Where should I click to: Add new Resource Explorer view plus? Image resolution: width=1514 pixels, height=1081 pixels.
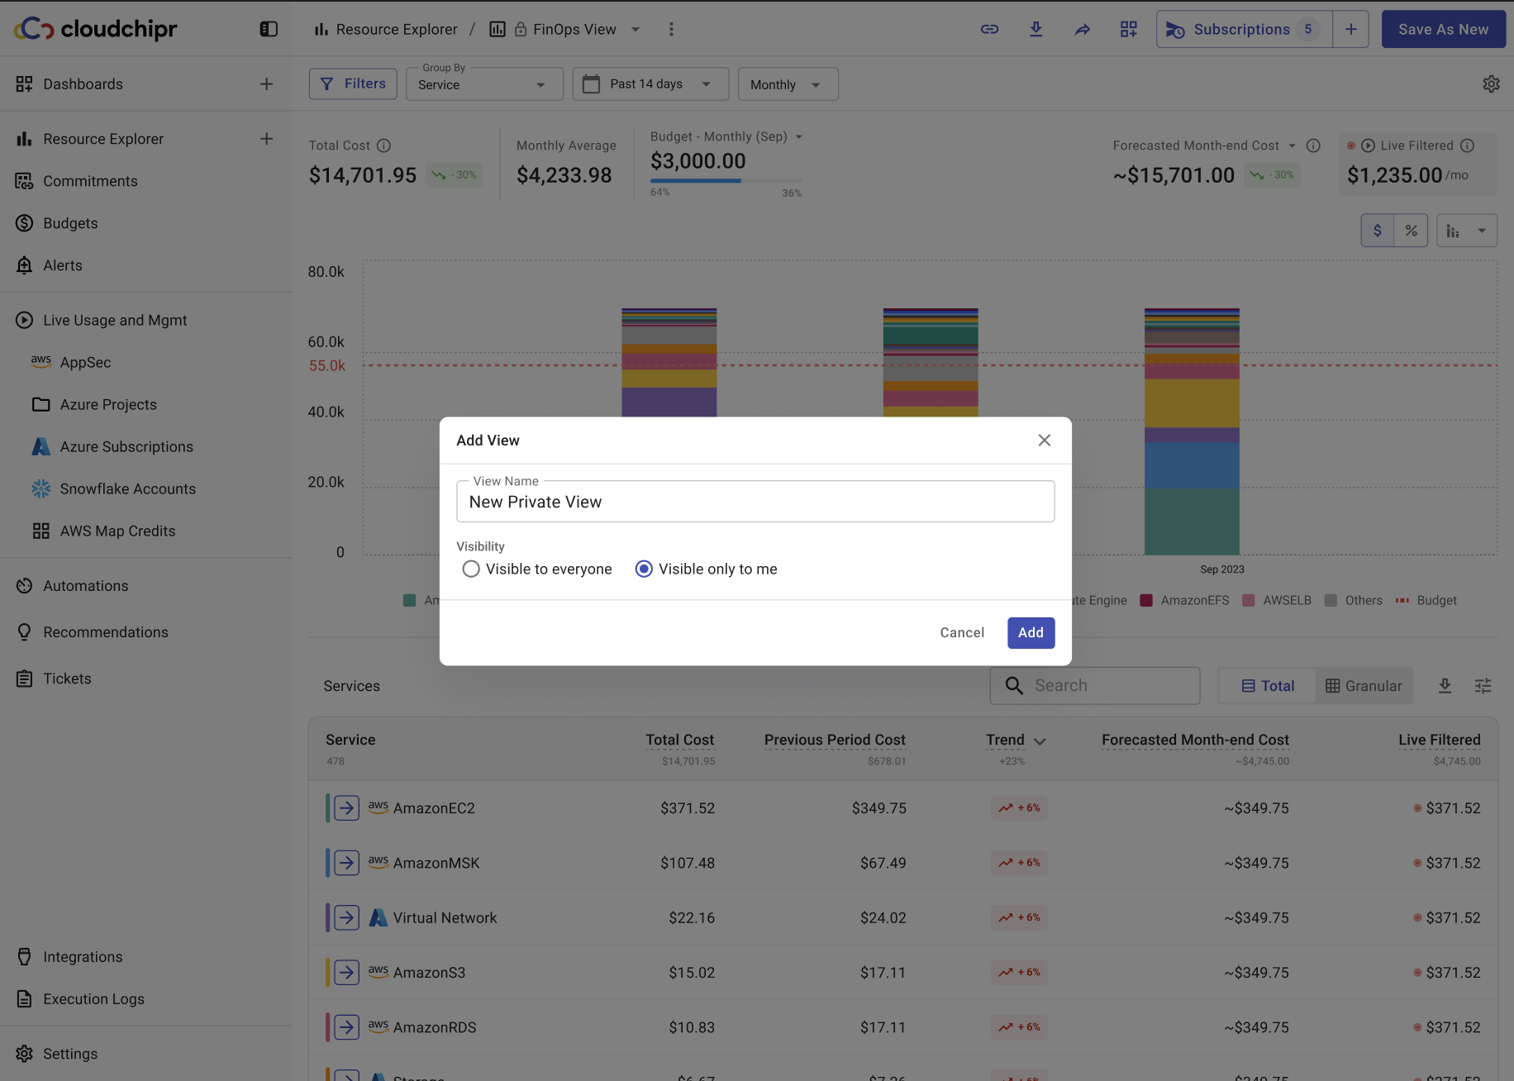(x=266, y=138)
